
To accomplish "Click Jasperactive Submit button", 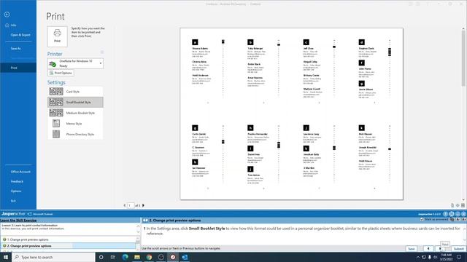I will pos(459,249).
